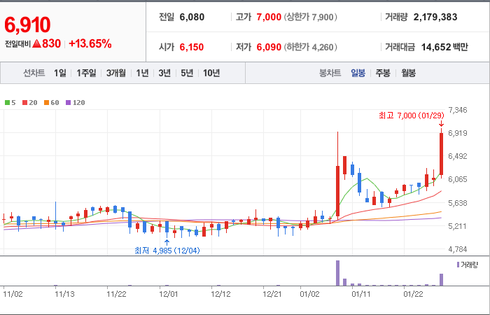The width and height of the screenshot is (490, 315).
Task: Select the 1일 line chart period
Action: [x=60, y=73]
